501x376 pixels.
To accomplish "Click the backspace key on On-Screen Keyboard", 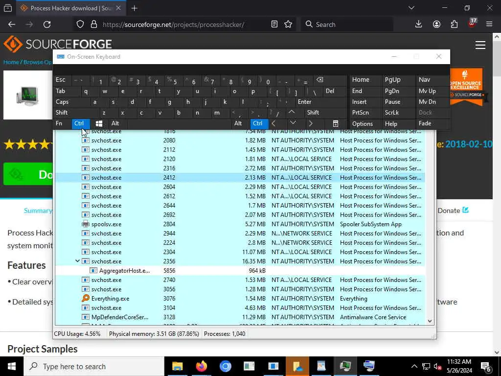I will pyautogui.click(x=320, y=80).
